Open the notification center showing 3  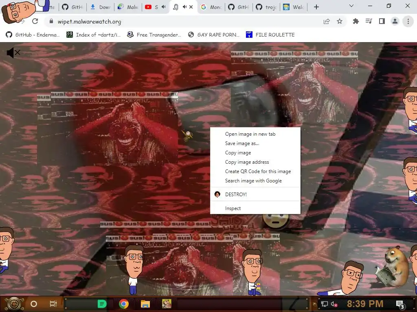pyautogui.click(x=400, y=304)
